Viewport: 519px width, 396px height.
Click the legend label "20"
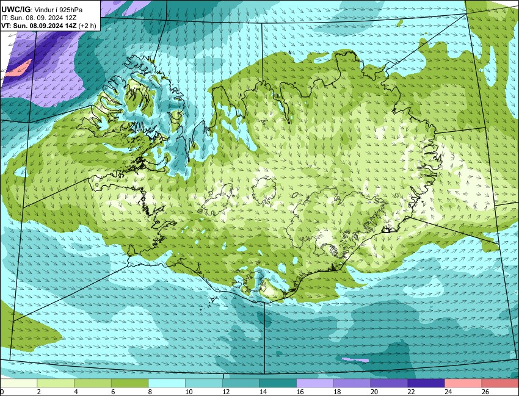point(374,392)
